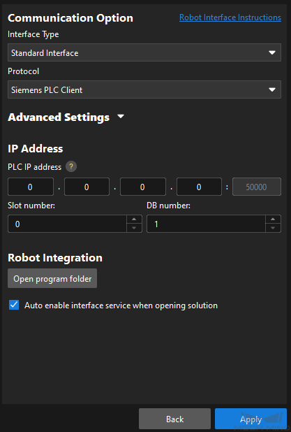
Task: Open the Robot Interface Instructions link
Action: tap(230, 17)
